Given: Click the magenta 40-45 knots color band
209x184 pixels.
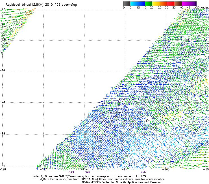Looking at the screenshot, I should (x=185, y=3).
